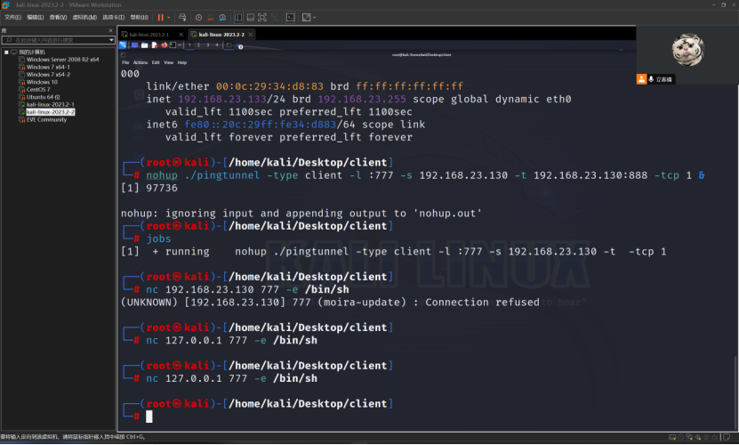Image resolution: width=739 pixels, height=445 pixels.
Task: Open the snapshot manager icon
Action: 222,18
